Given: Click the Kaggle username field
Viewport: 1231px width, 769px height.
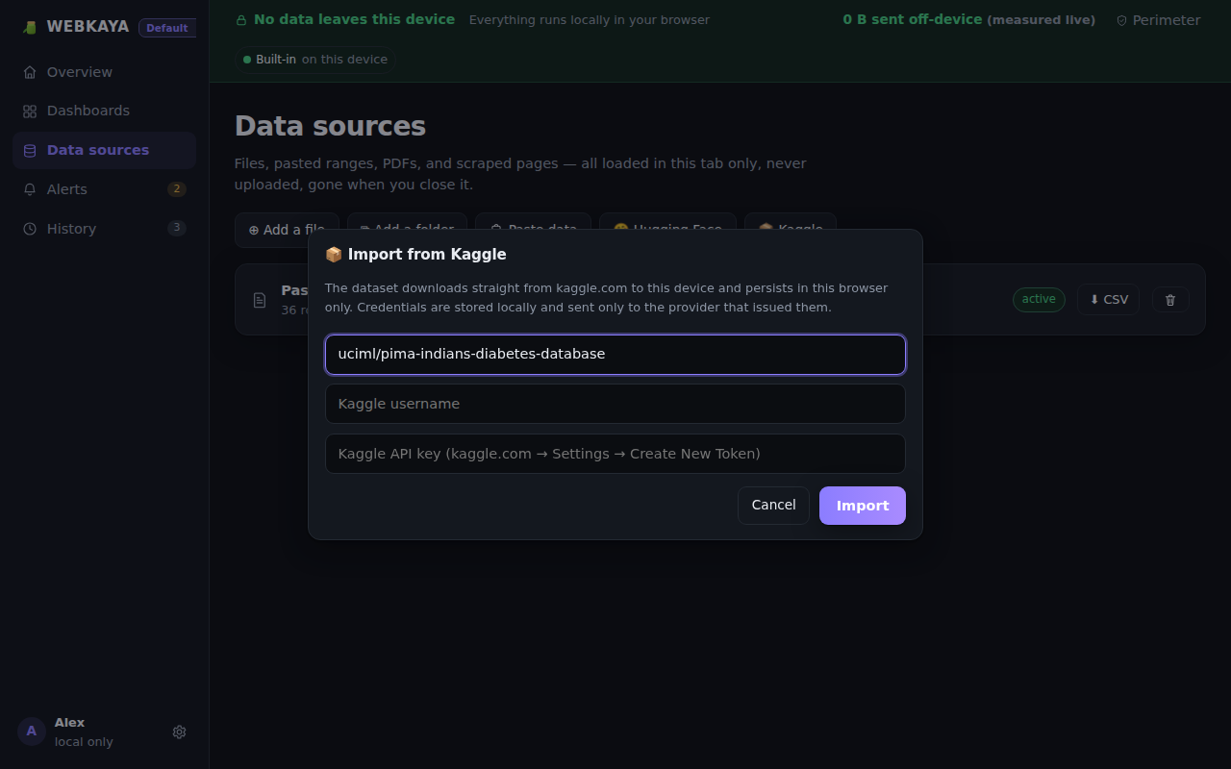Looking at the screenshot, I should pos(615,404).
